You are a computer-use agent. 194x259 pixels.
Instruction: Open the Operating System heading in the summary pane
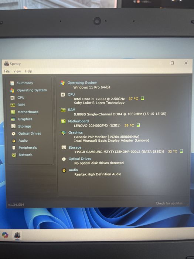coord(82,83)
